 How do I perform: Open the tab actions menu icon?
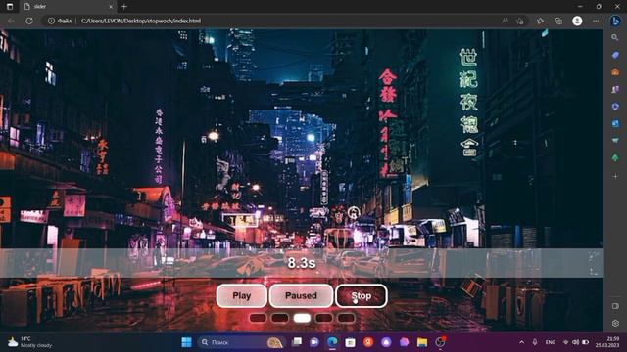(x=10, y=7)
